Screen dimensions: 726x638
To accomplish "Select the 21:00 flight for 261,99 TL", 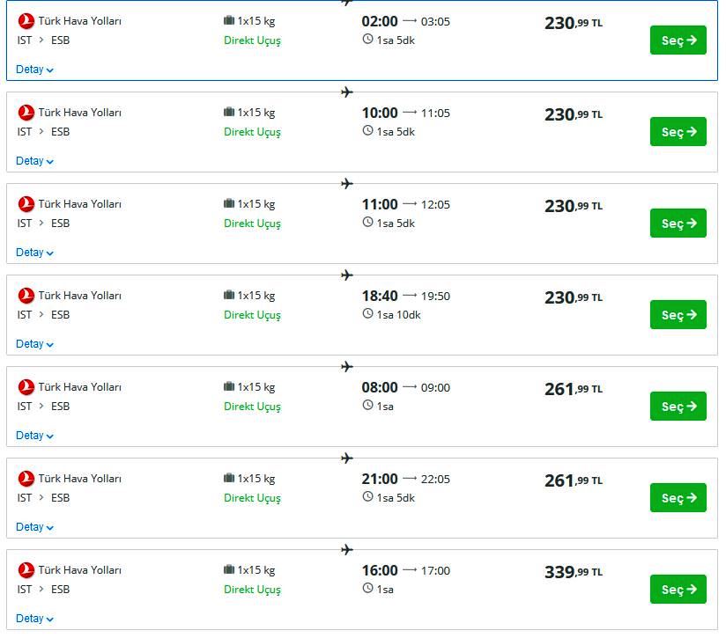I will coord(678,498).
